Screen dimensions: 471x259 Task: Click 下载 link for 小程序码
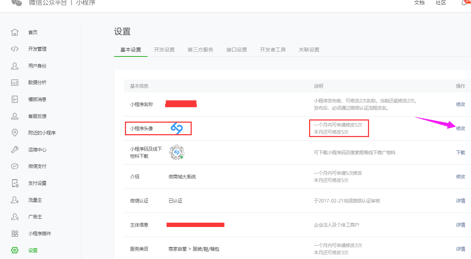460,153
